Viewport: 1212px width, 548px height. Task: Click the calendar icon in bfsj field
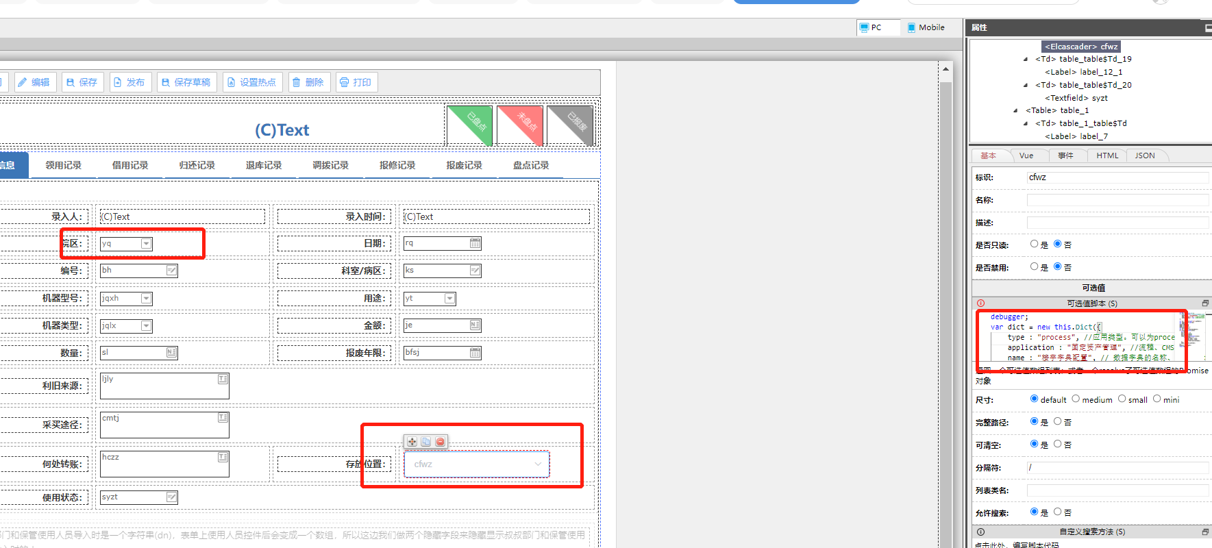[x=475, y=353]
